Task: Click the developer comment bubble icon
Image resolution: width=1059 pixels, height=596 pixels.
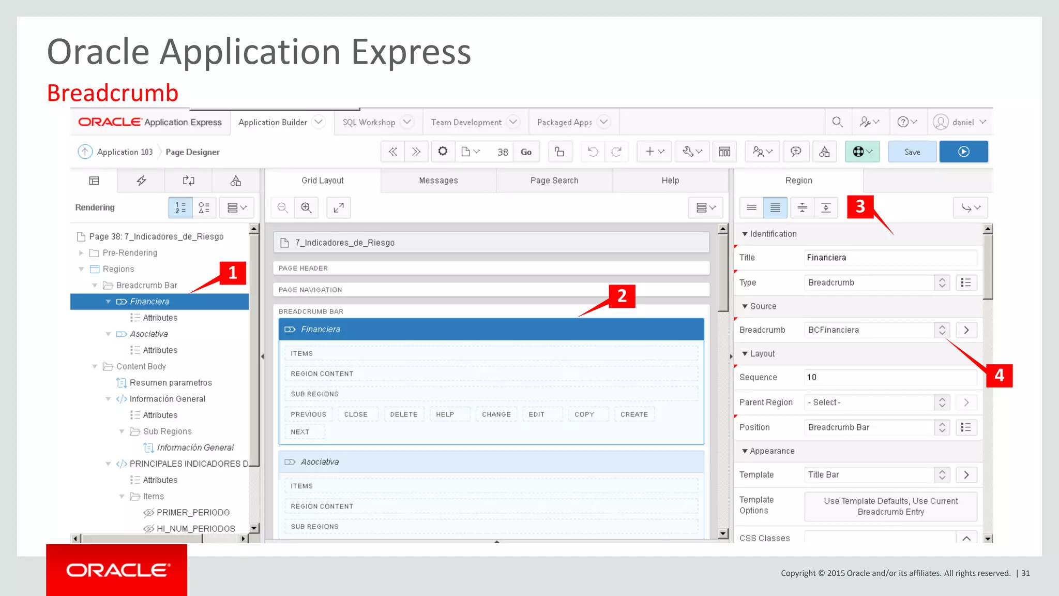Action: (796, 152)
